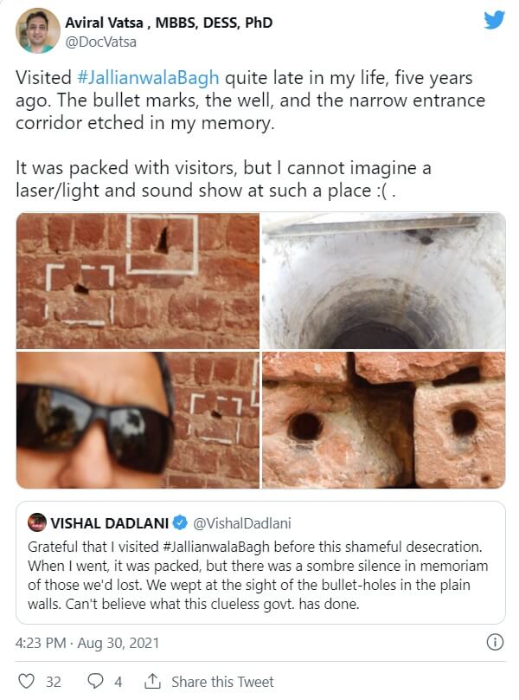Click the VISHAL DADLANI display name
This screenshot has height=700, width=519.
click(x=110, y=523)
